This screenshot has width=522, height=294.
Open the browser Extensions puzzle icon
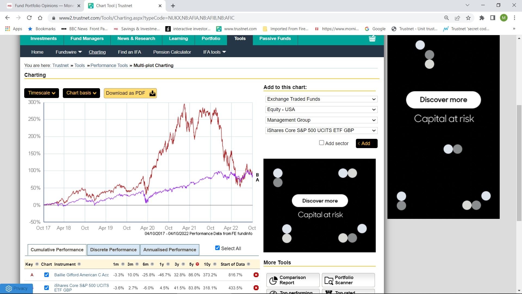[x=482, y=18]
